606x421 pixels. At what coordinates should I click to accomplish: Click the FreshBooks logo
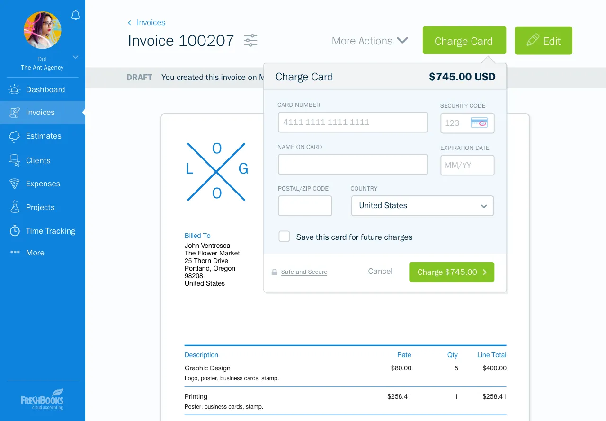42,399
